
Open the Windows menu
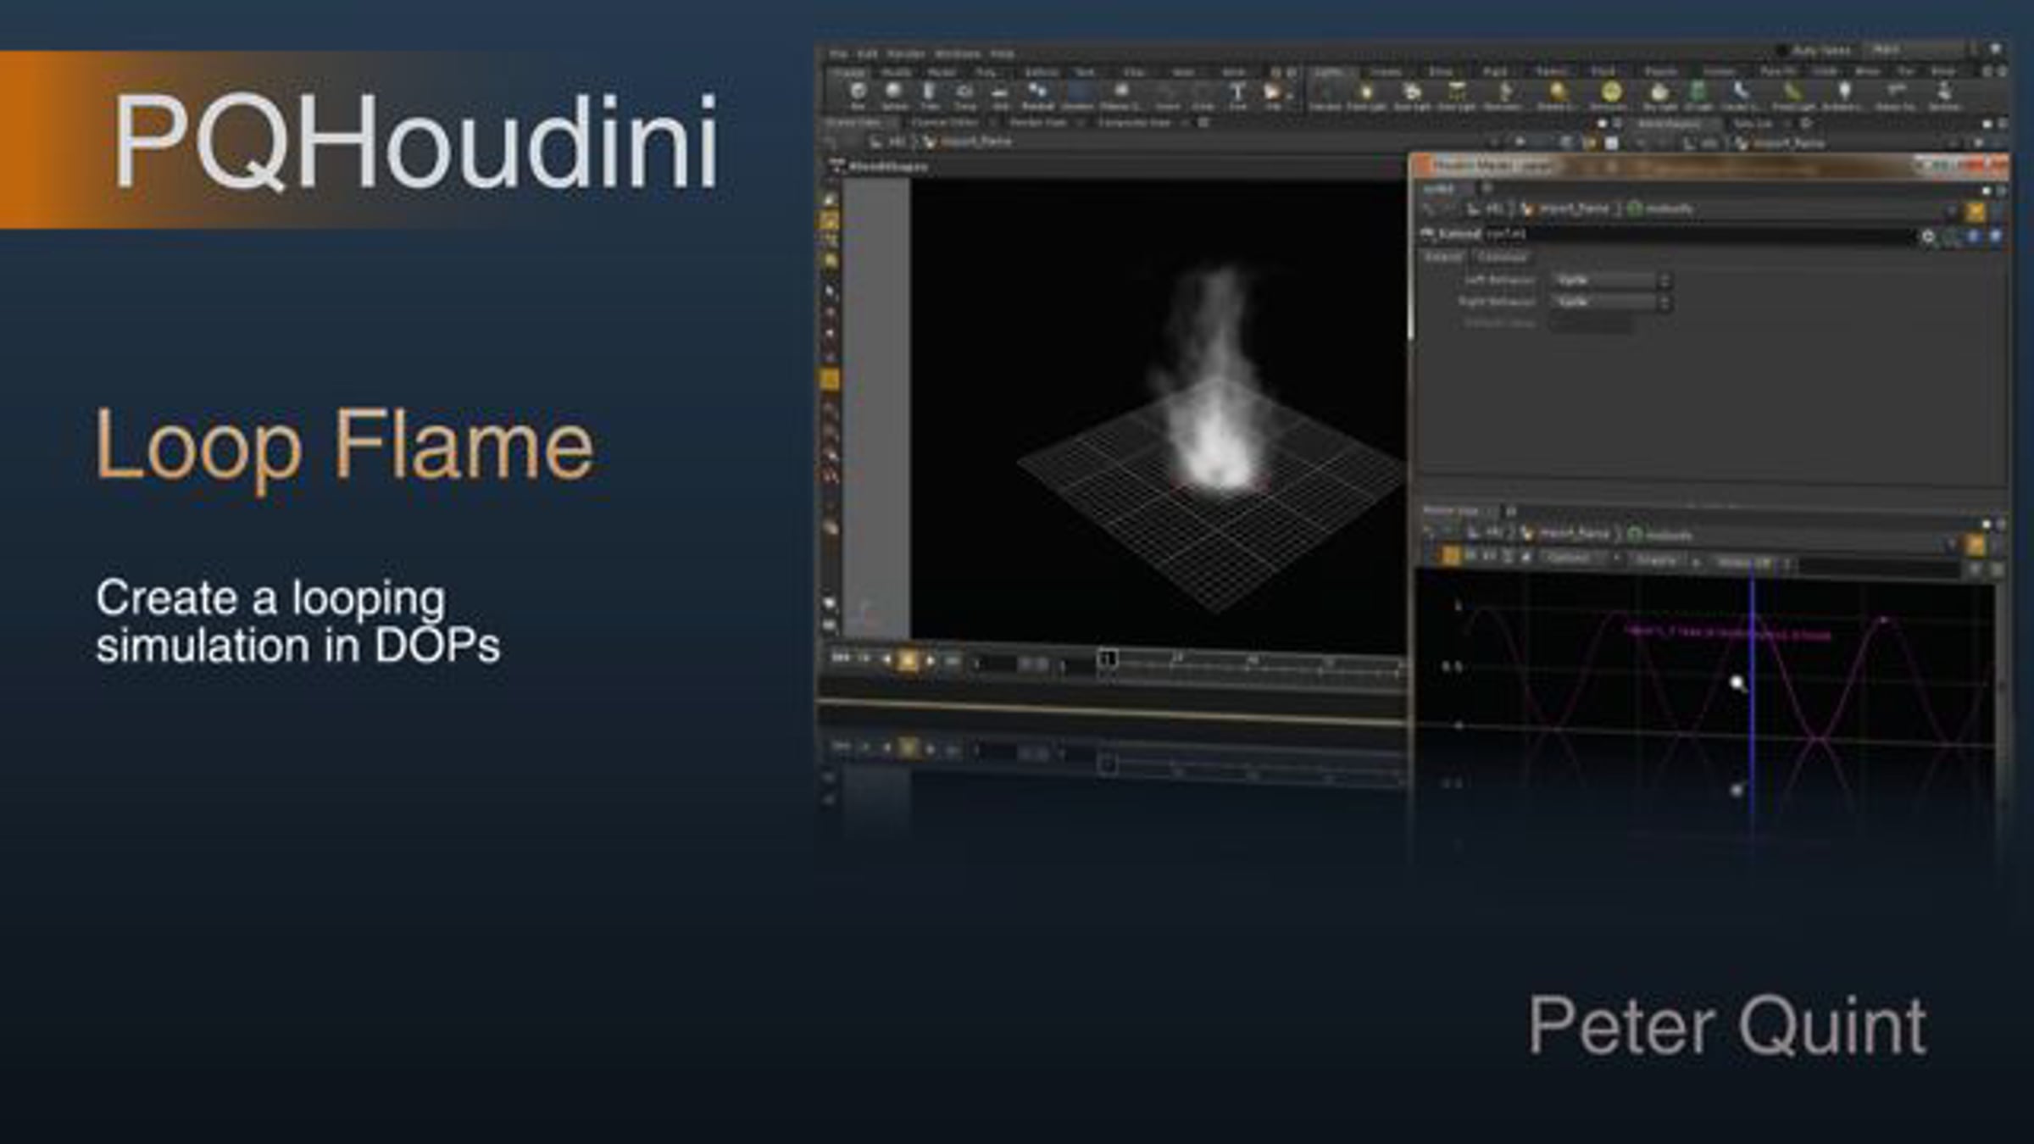957,53
